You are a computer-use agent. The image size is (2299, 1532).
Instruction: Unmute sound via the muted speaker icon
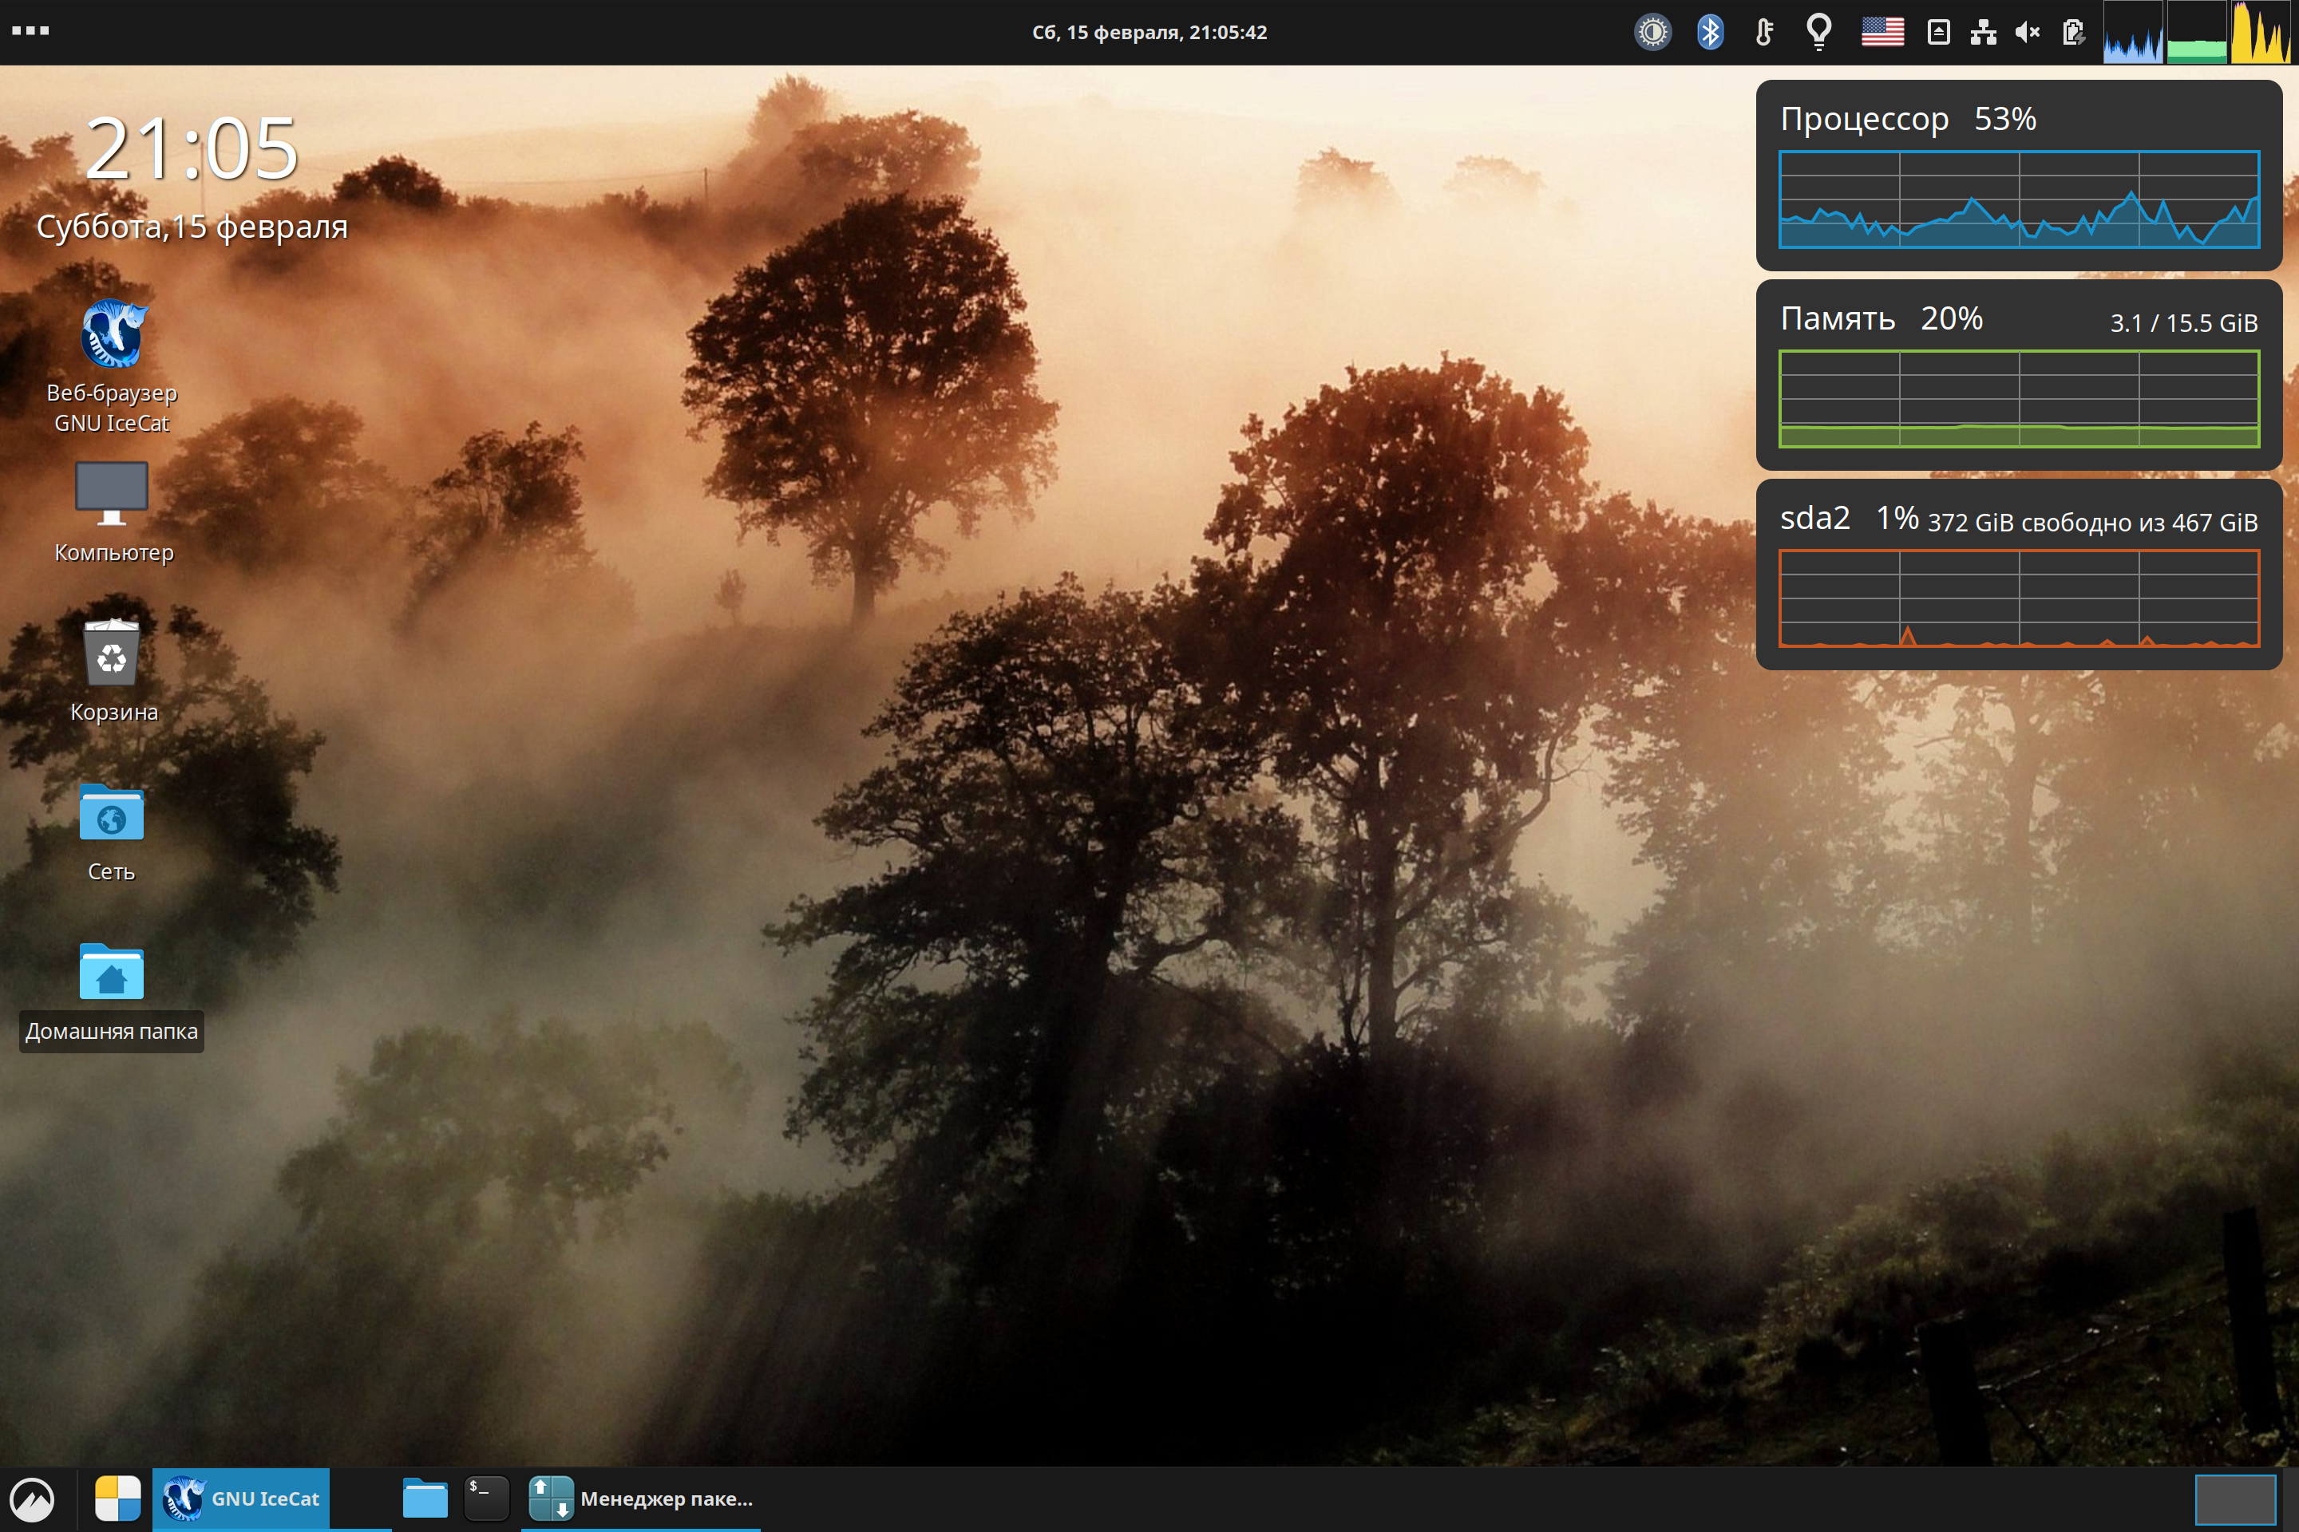[x=2028, y=32]
